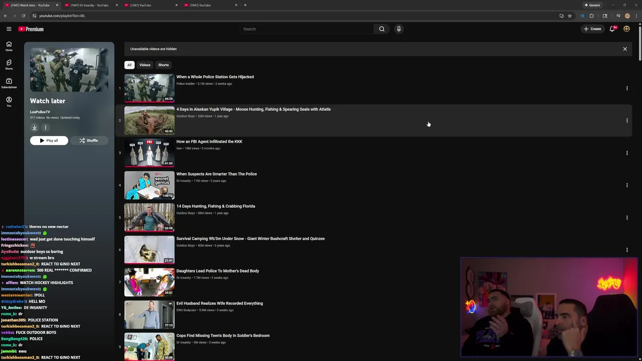Open the LosPollosTV channel link

coord(40,112)
